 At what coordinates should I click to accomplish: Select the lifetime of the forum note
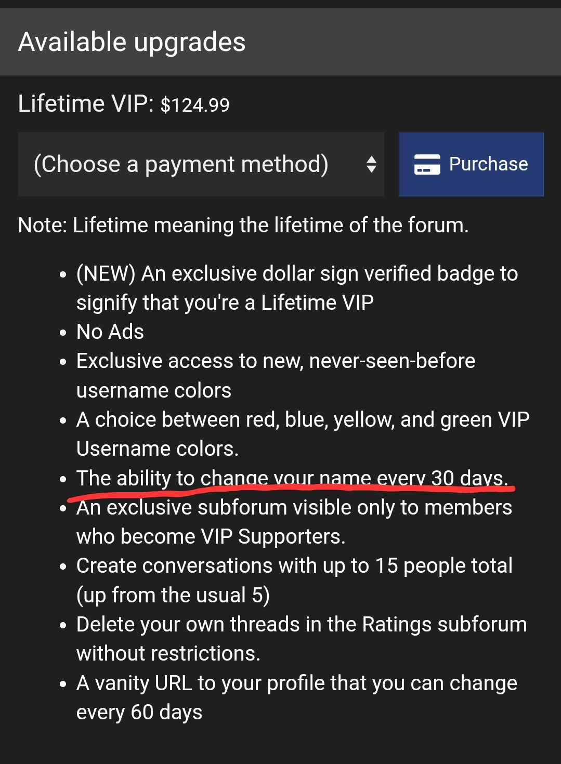(x=243, y=225)
